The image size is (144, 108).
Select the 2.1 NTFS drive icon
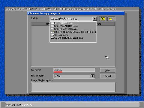53,23
